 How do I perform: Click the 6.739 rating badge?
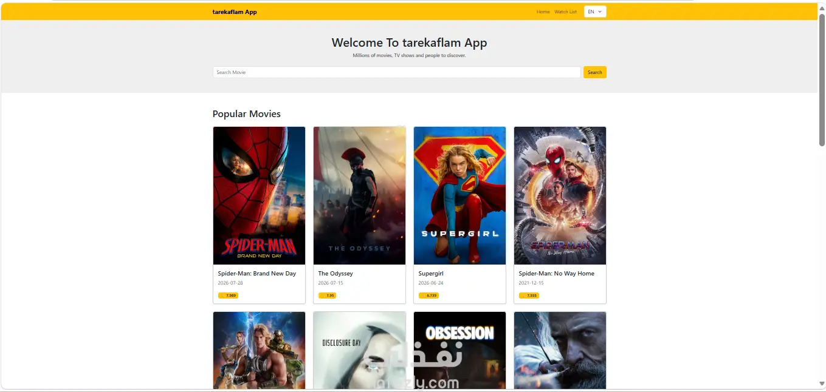pyautogui.click(x=428, y=296)
